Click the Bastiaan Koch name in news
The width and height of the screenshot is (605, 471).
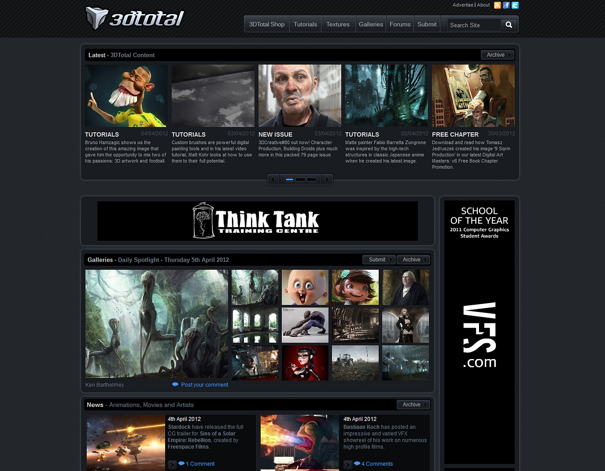pos(361,427)
